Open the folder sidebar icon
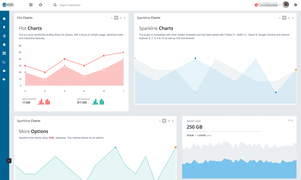 click(x=4, y=79)
